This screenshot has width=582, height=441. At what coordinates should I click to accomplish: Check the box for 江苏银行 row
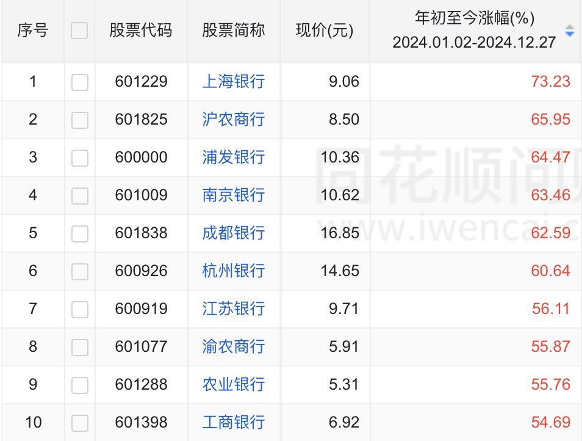point(80,310)
